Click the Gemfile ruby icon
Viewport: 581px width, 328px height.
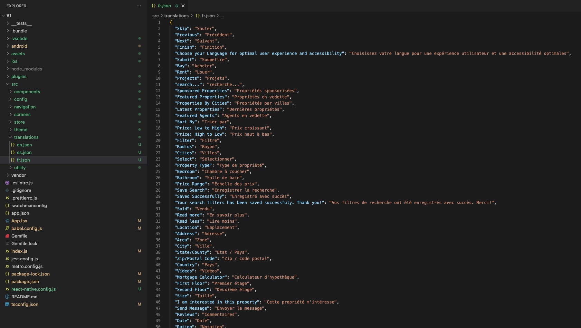(7, 236)
